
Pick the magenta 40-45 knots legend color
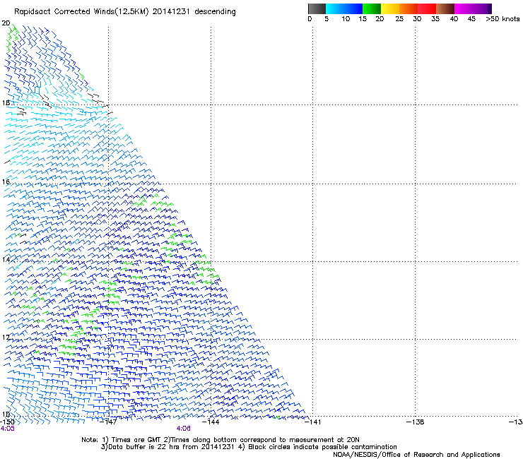pyautogui.click(x=464, y=8)
